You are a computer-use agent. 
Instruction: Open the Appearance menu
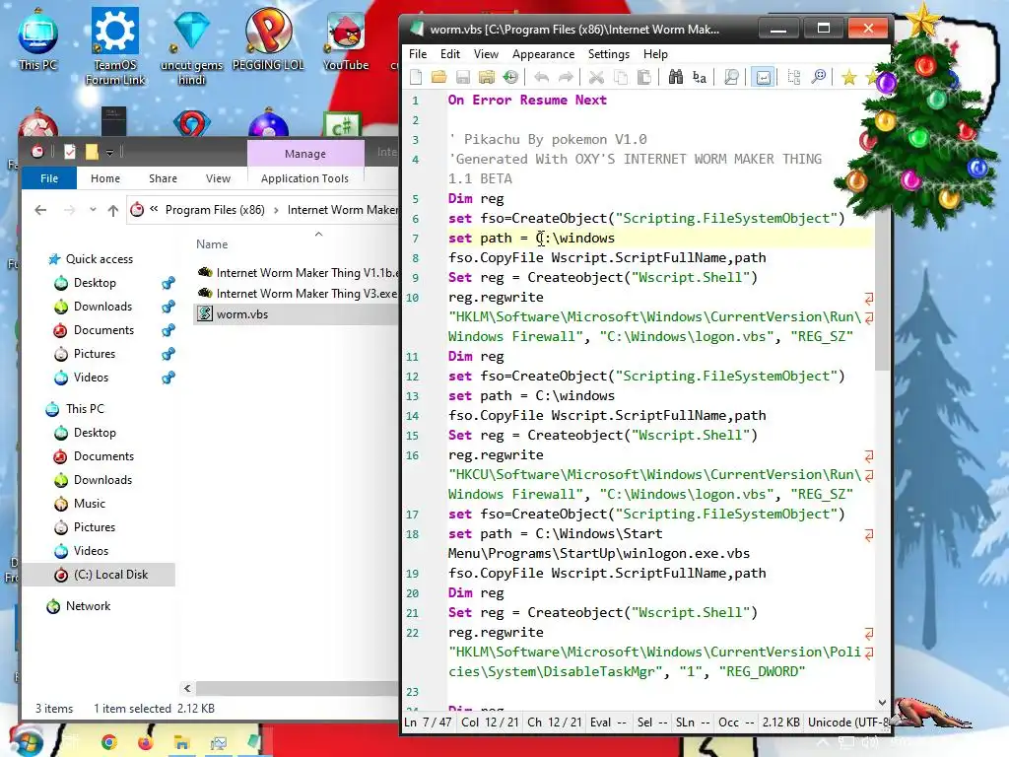(x=543, y=54)
